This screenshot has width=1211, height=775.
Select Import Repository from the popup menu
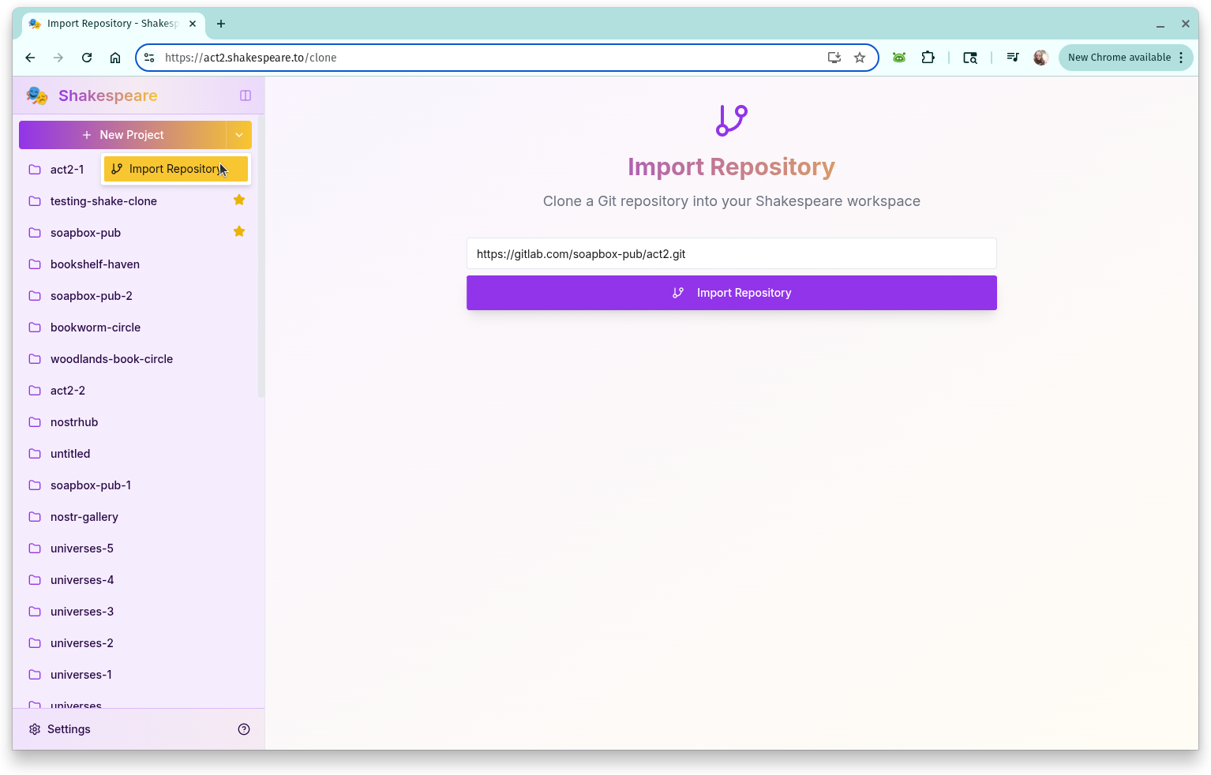coord(174,168)
